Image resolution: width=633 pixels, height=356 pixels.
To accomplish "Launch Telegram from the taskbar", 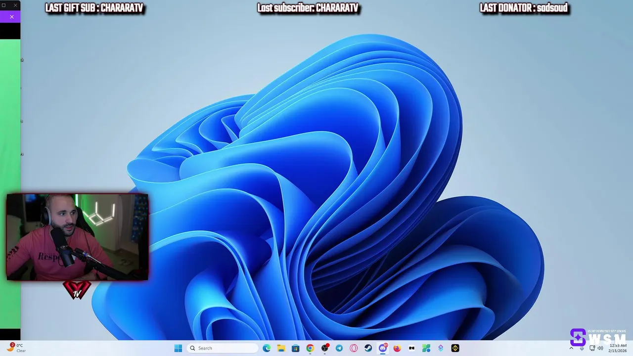I will pos(339,348).
